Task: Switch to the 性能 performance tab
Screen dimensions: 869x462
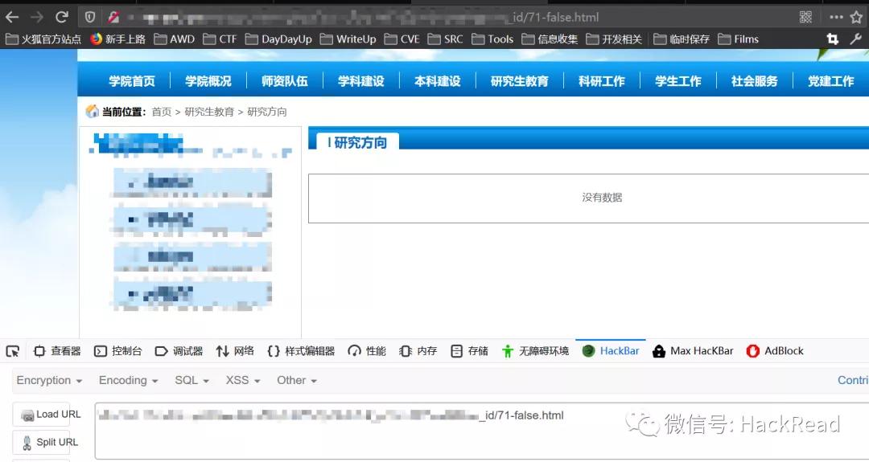Action: pyautogui.click(x=367, y=351)
